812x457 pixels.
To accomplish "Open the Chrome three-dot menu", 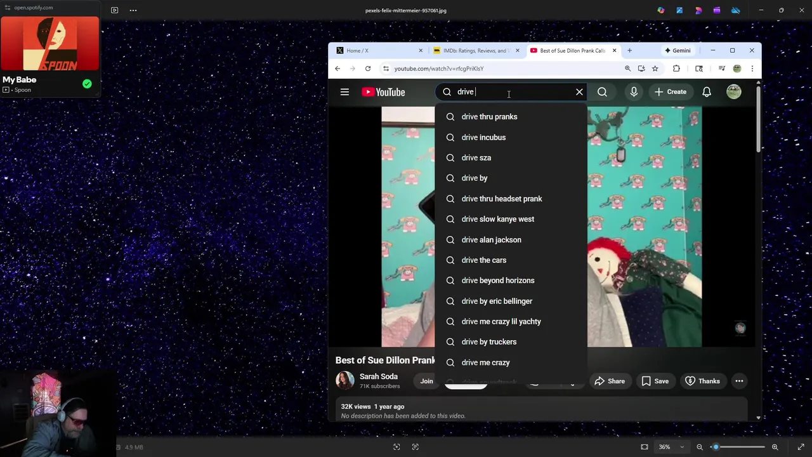I will (x=752, y=69).
